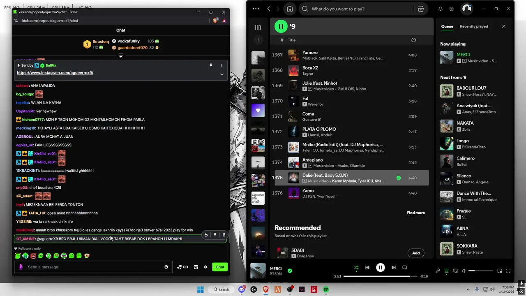
Task: Open the lyrics microphone icon
Action: pyautogui.click(x=438, y=271)
